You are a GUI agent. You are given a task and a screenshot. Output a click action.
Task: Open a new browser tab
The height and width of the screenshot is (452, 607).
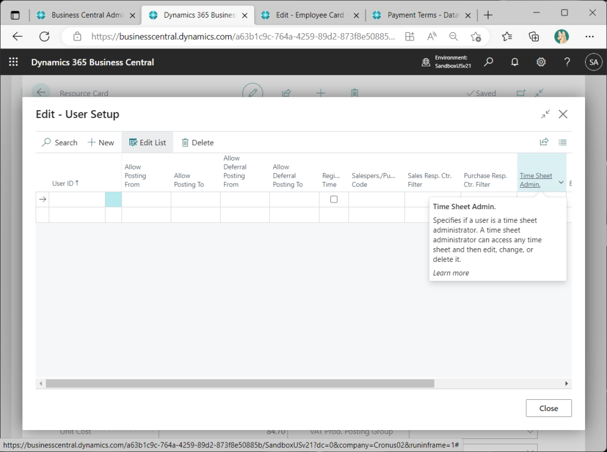[x=488, y=15]
